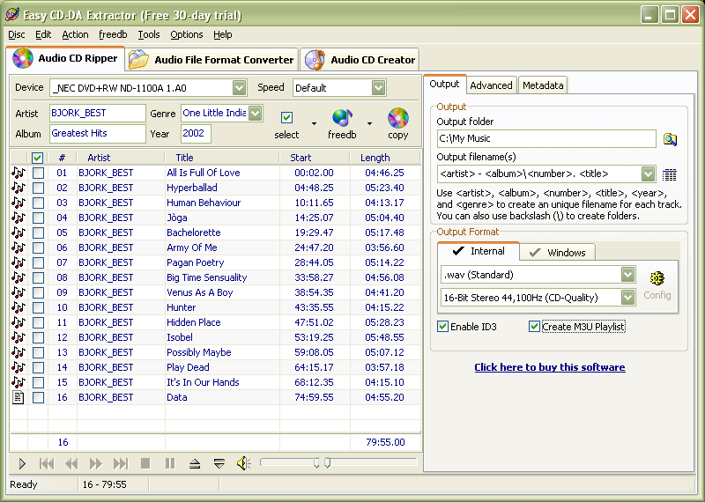Image resolution: width=705 pixels, height=502 pixels.
Task: Click the Audio CD Creator disc icon
Action: (x=314, y=60)
